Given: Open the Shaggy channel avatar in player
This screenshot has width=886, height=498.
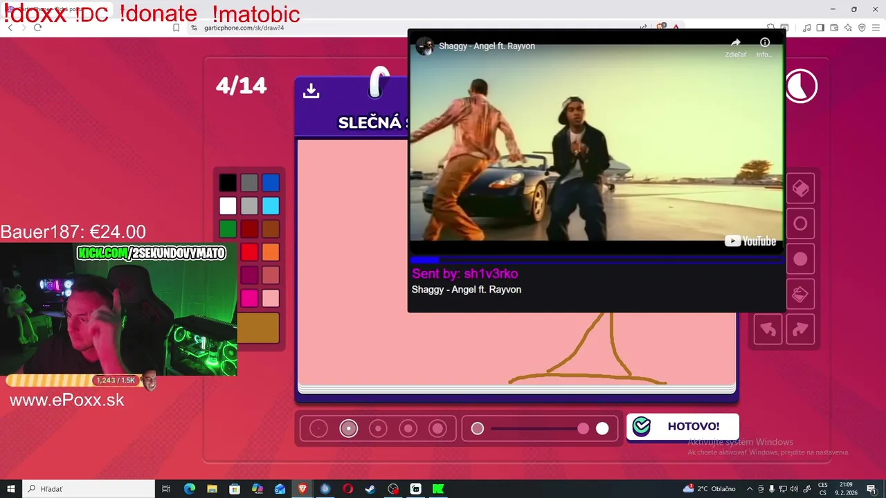Looking at the screenshot, I should 424,46.
